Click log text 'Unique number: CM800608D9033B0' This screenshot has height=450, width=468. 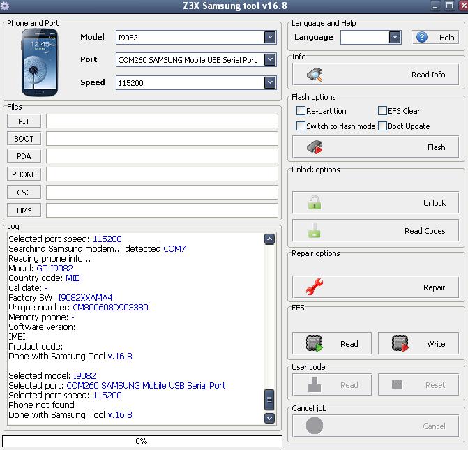click(x=78, y=307)
